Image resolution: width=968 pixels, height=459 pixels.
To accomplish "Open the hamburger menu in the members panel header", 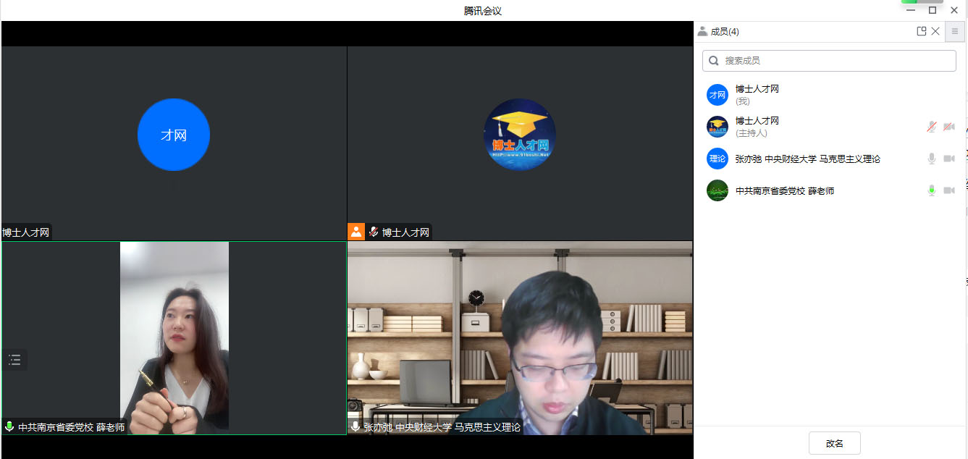I will [955, 32].
